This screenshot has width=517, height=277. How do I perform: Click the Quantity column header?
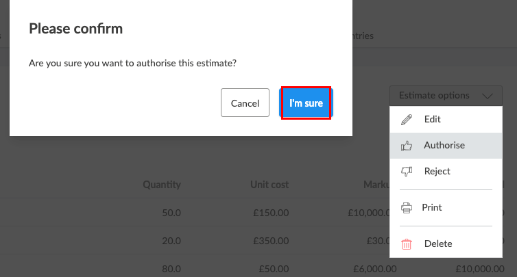click(x=162, y=184)
